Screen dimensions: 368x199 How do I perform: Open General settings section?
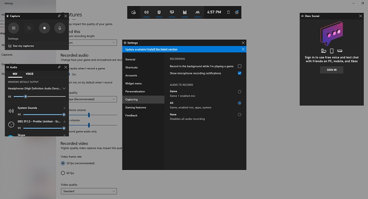point(144,60)
